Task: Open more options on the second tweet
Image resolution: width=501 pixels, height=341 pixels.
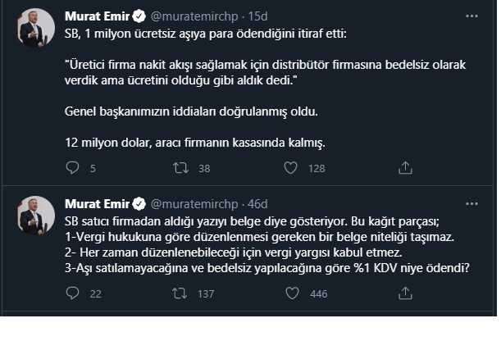Action: 471,202
